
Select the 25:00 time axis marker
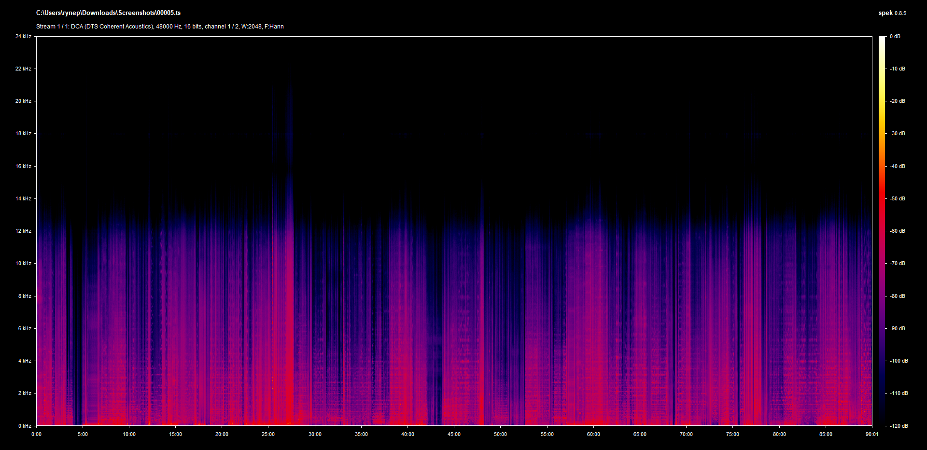tap(268, 434)
